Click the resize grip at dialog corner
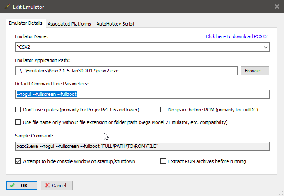The height and width of the screenshot is (196, 284). [281, 193]
